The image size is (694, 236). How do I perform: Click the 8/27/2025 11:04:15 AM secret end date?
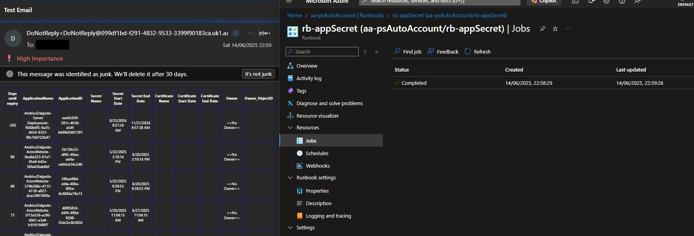point(141,215)
